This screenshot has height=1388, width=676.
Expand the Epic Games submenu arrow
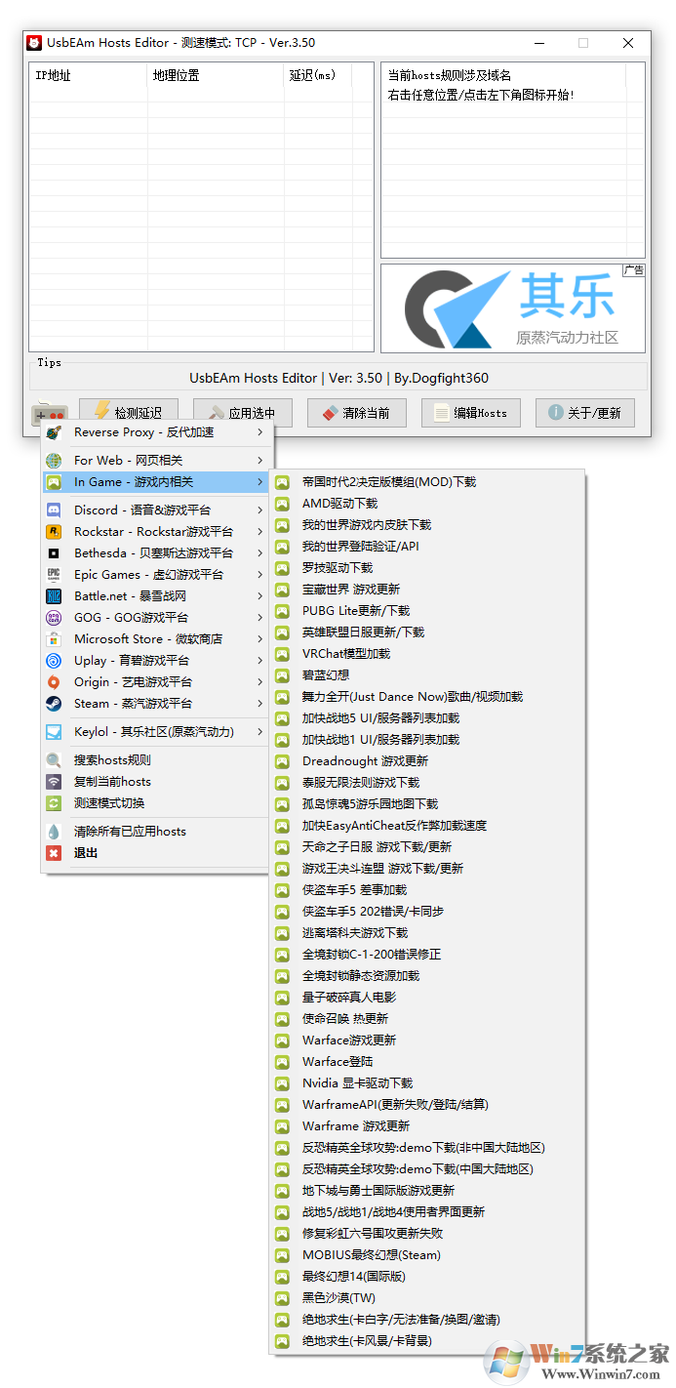[x=259, y=574]
